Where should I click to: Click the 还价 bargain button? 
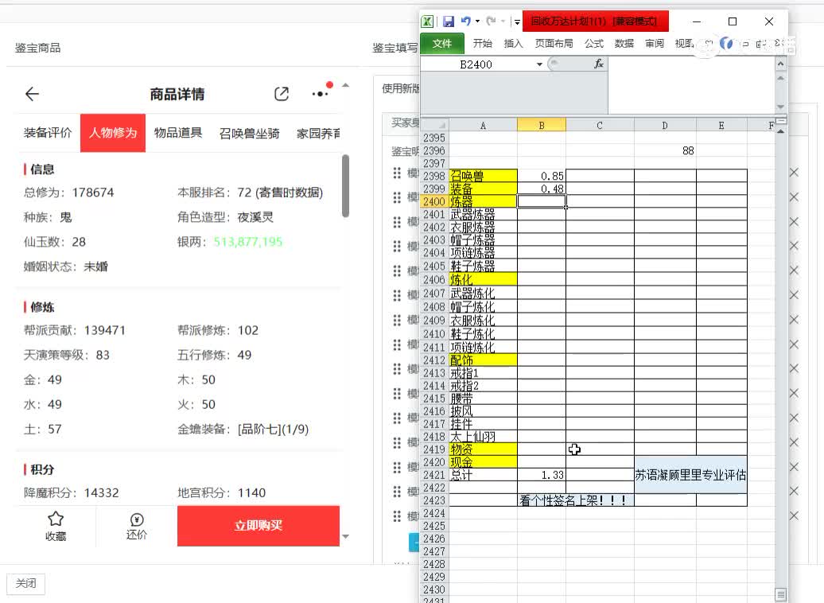pos(135,526)
